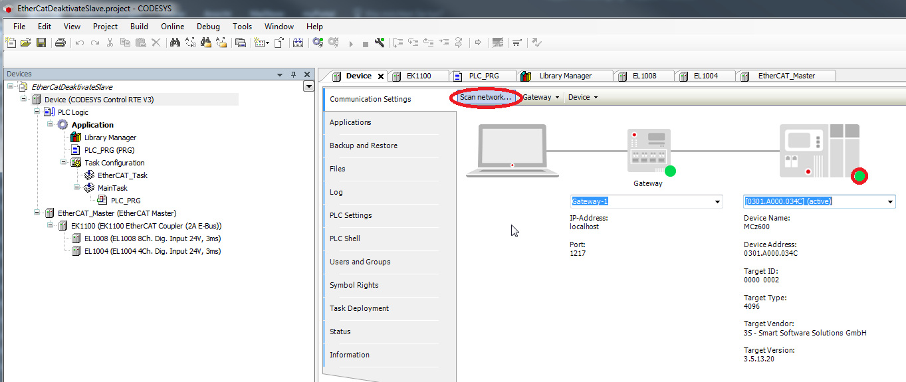Pin the Devices panel with the pushpin icon
Viewport: 906px width, 382px height.
(x=293, y=74)
